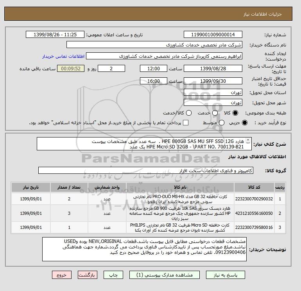The width and height of the screenshot is (301, 291).
Task: Click product code 223230070029​0032
Action: point(254,199)
